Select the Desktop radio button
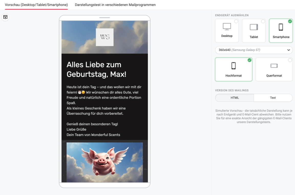Viewport: 295px width, 195px height. tap(236, 21)
